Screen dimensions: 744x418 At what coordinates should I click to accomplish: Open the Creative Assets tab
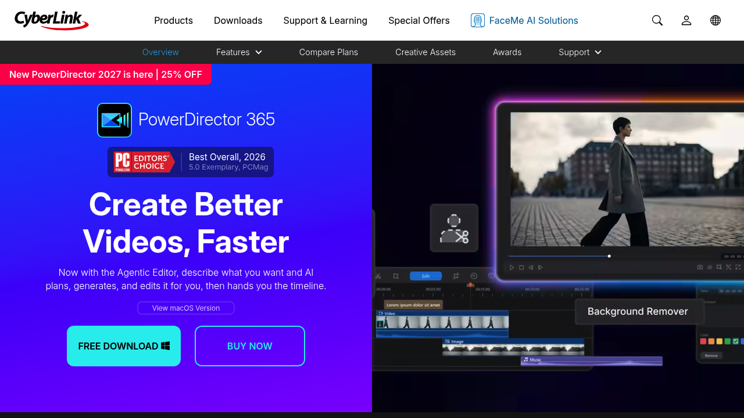tap(425, 52)
